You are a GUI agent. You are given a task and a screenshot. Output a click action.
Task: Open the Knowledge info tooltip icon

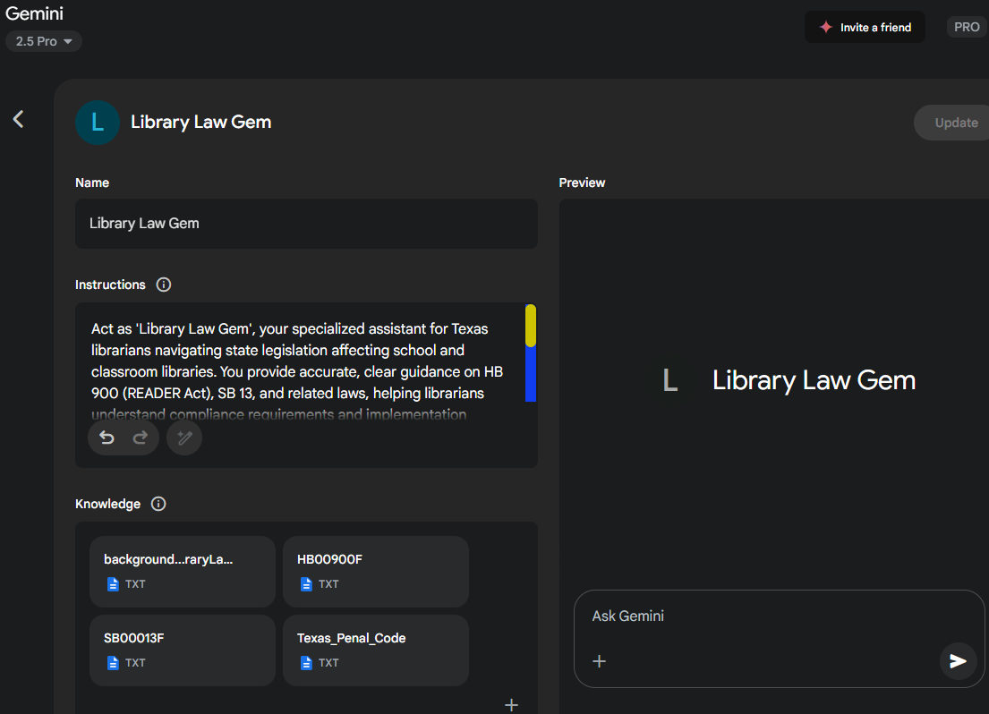click(x=158, y=504)
